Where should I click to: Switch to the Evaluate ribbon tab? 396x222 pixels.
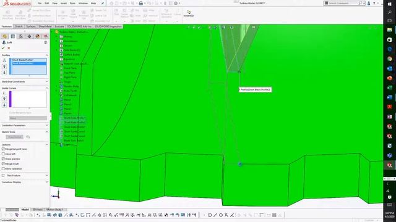tap(59, 27)
